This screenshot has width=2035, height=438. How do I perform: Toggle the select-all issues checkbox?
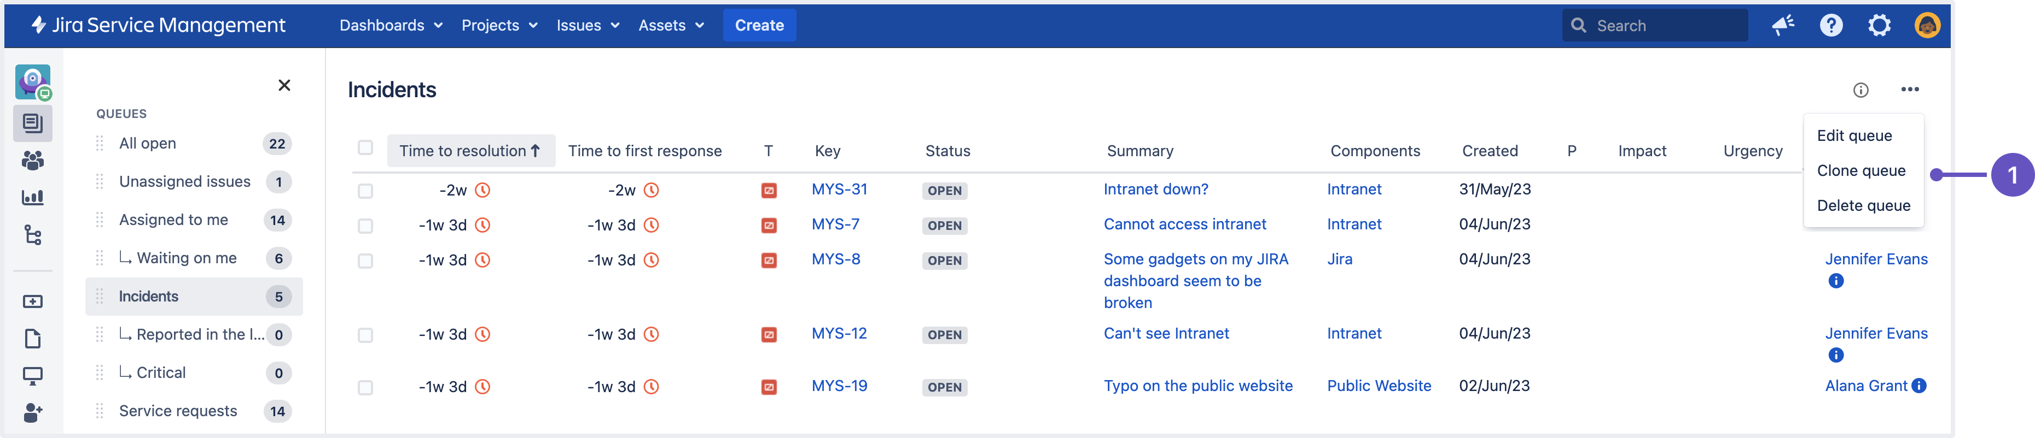coord(365,147)
